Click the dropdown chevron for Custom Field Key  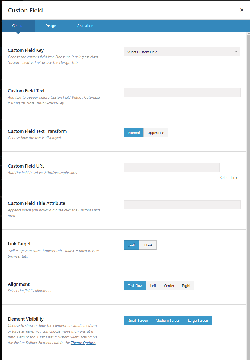pos(236,52)
